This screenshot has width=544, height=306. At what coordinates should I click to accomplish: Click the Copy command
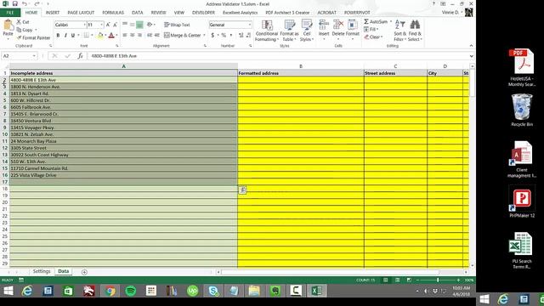click(x=25, y=30)
